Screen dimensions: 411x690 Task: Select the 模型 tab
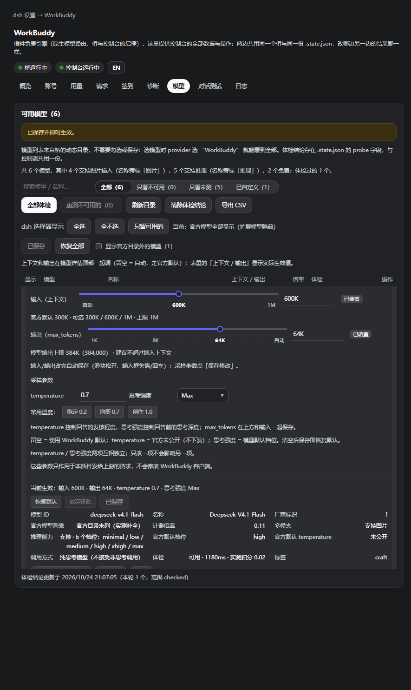[x=178, y=86]
